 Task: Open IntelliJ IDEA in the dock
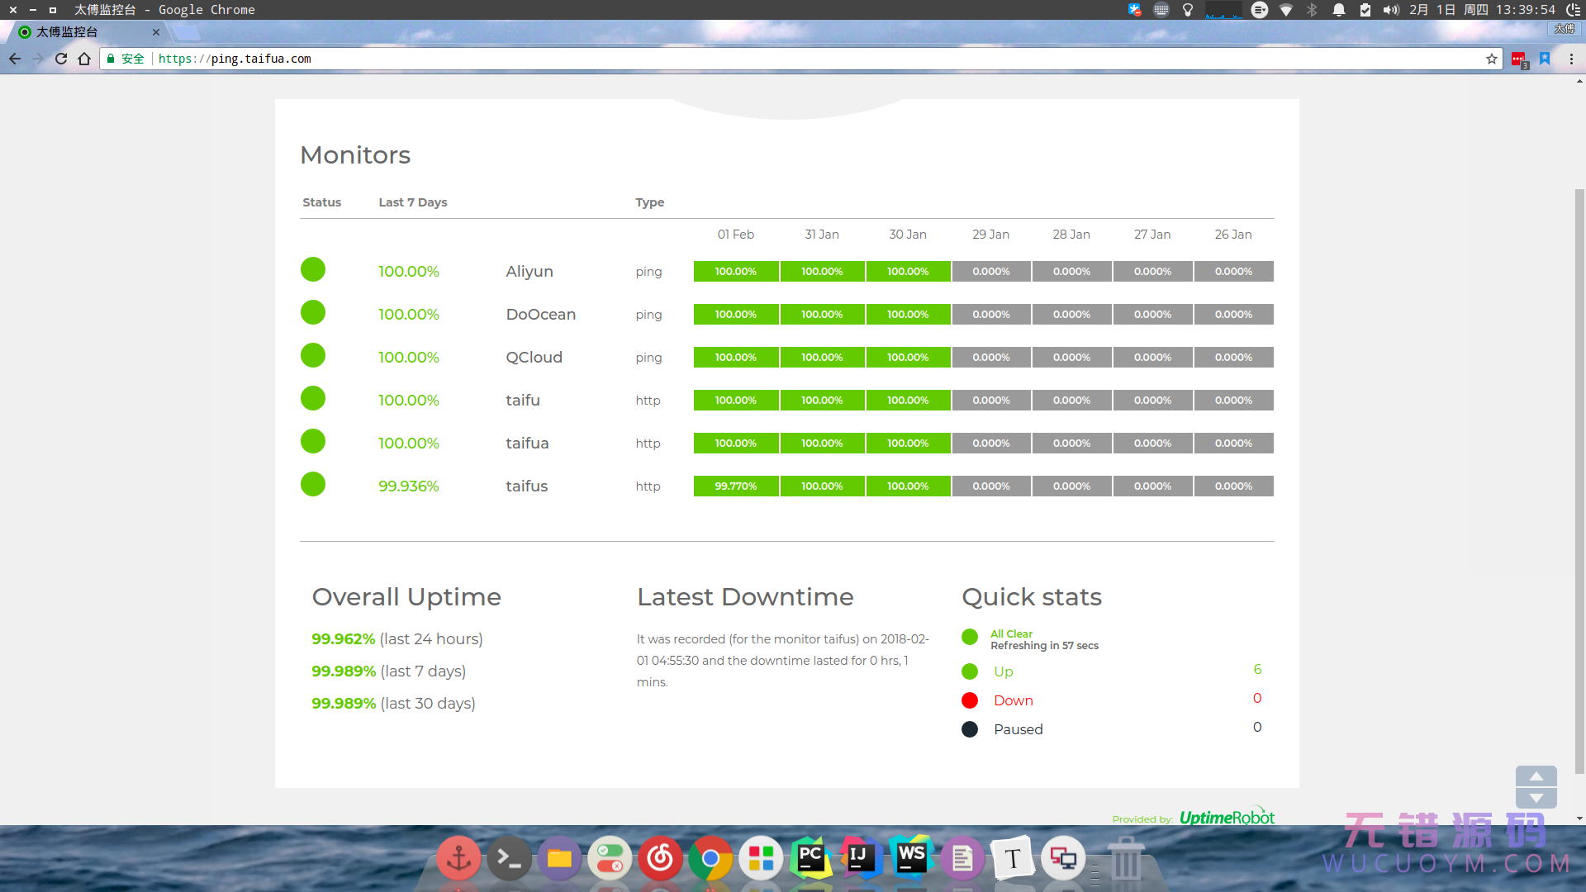pos(860,859)
